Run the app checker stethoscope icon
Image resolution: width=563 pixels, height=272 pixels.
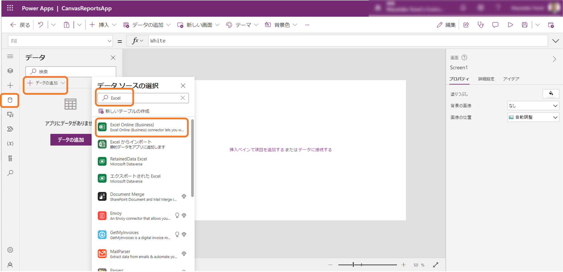click(x=481, y=25)
